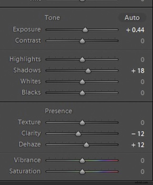The width and height of the screenshot is (153, 185).
Task: Click the Contrast value field showing 0
Action: click(x=142, y=41)
